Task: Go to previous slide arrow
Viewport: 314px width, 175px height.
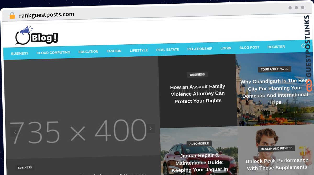Action: click(x=15, y=132)
